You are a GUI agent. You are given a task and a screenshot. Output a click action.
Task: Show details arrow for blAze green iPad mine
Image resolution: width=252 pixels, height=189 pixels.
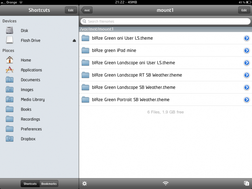(x=247, y=50)
